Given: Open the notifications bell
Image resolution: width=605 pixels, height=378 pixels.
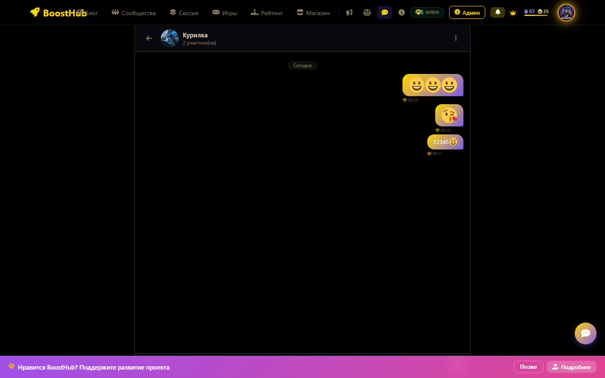Looking at the screenshot, I should [497, 12].
